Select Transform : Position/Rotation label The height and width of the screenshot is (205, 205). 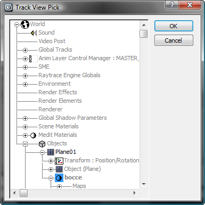coord(102,160)
